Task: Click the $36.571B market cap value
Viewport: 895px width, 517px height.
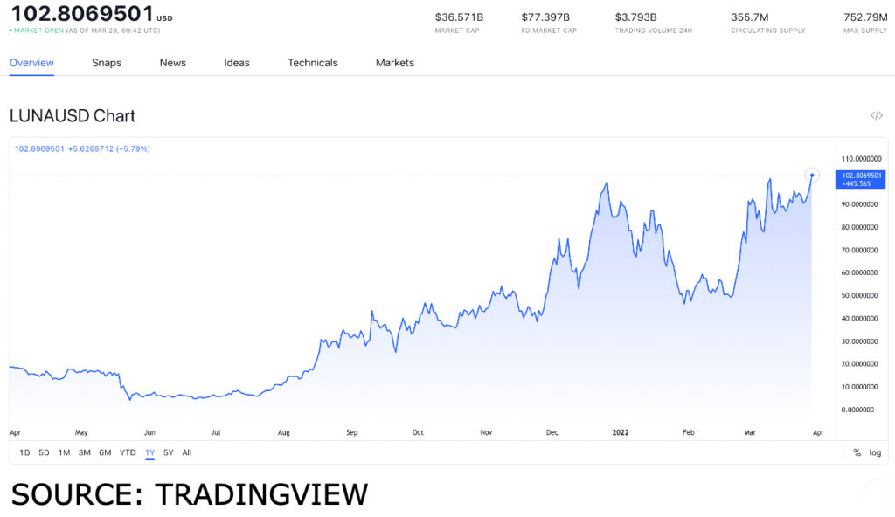Action: [x=459, y=17]
